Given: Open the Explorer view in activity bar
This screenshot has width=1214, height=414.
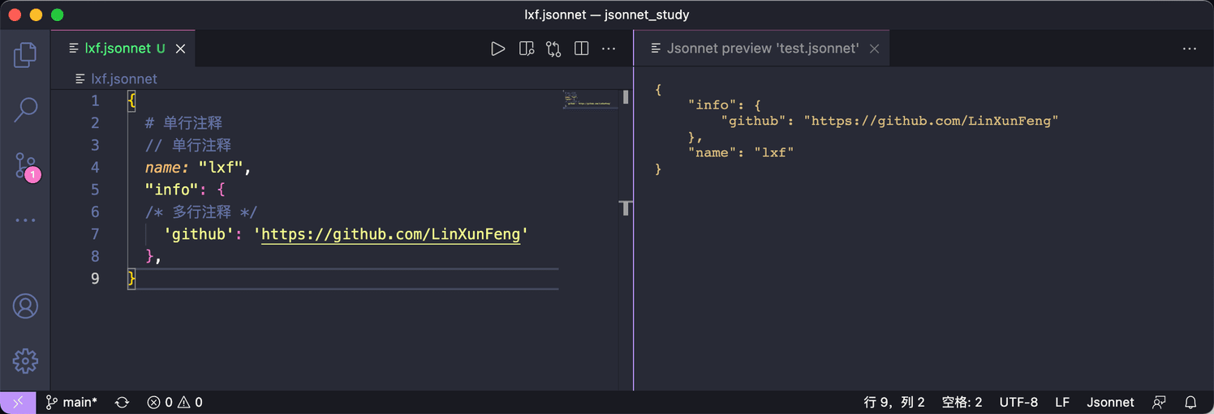Looking at the screenshot, I should (25, 55).
